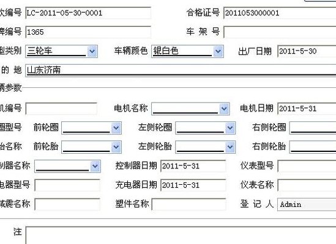This screenshot has height=244, width=336.
Task: Click the field containing 1365
Action: (x=88, y=32)
